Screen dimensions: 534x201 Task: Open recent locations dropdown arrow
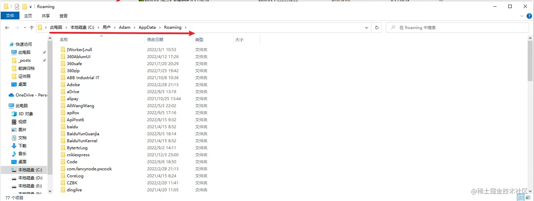coord(25,28)
